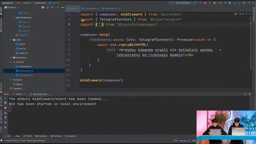Expand the types folder
Viewport: 256px width, 144px height.
[11, 80]
